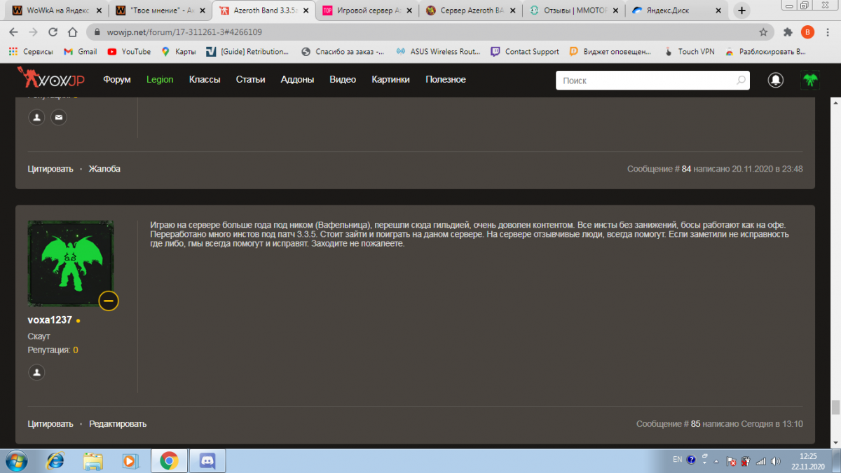Open the Форум menu item
841x473 pixels.
[117, 80]
